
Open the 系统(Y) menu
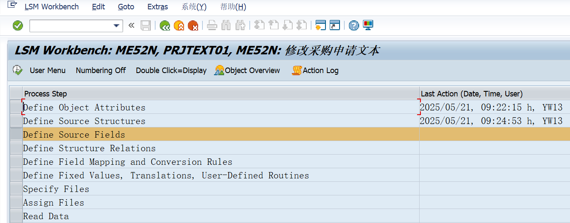pos(194,7)
